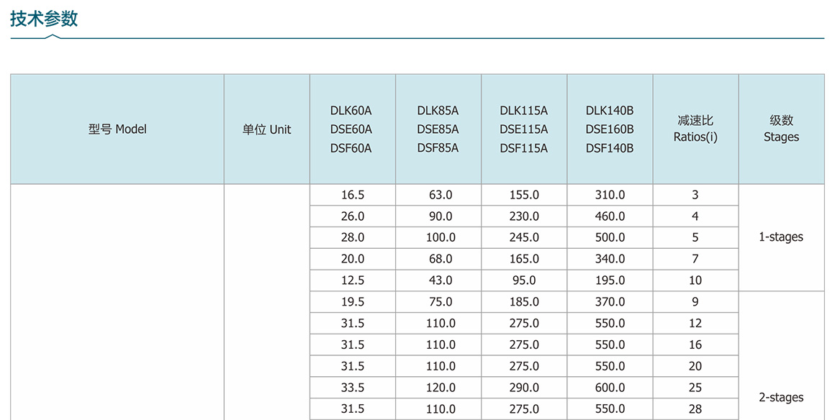The image size is (835, 420).
Task: Click the 单位 Unit column header
Action: pyautogui.click(x=266, y=129)
